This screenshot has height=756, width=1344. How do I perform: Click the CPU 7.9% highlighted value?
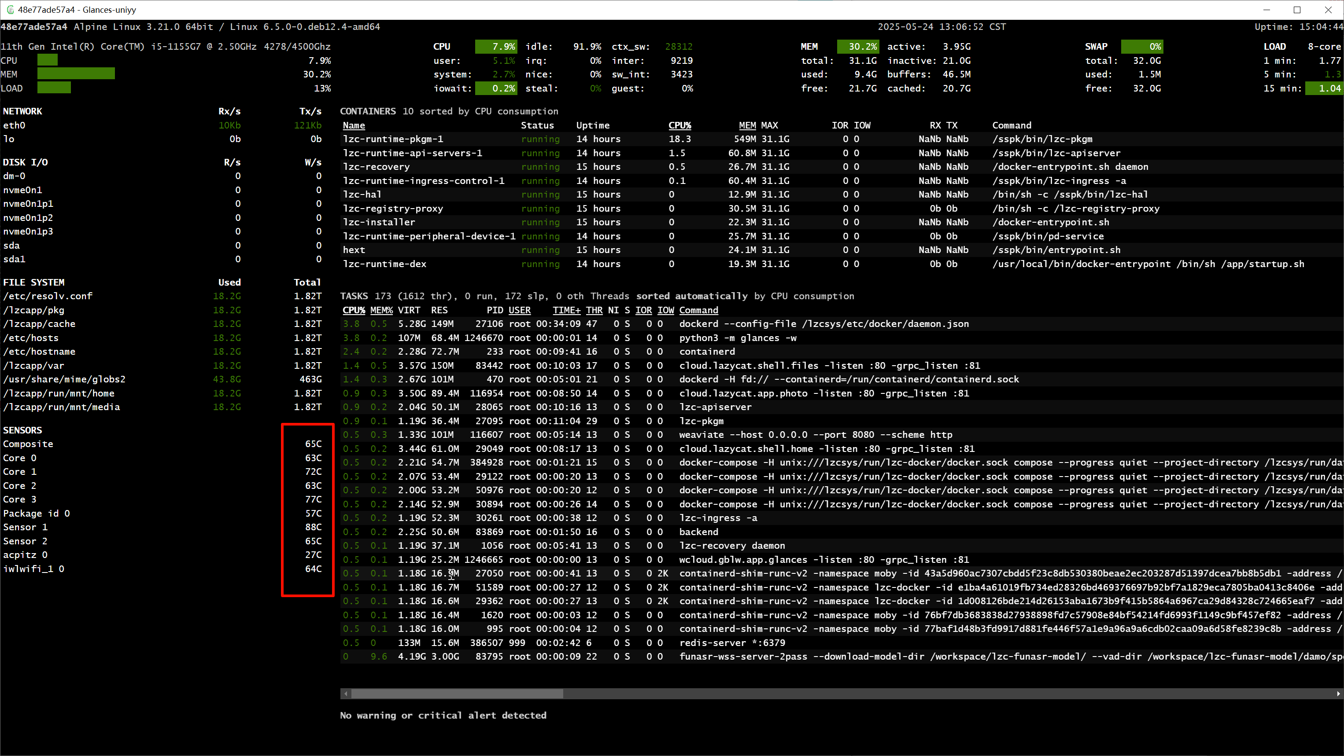point(496,46)
